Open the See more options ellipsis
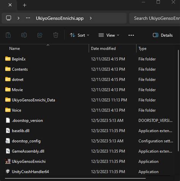 click(131, 35)
